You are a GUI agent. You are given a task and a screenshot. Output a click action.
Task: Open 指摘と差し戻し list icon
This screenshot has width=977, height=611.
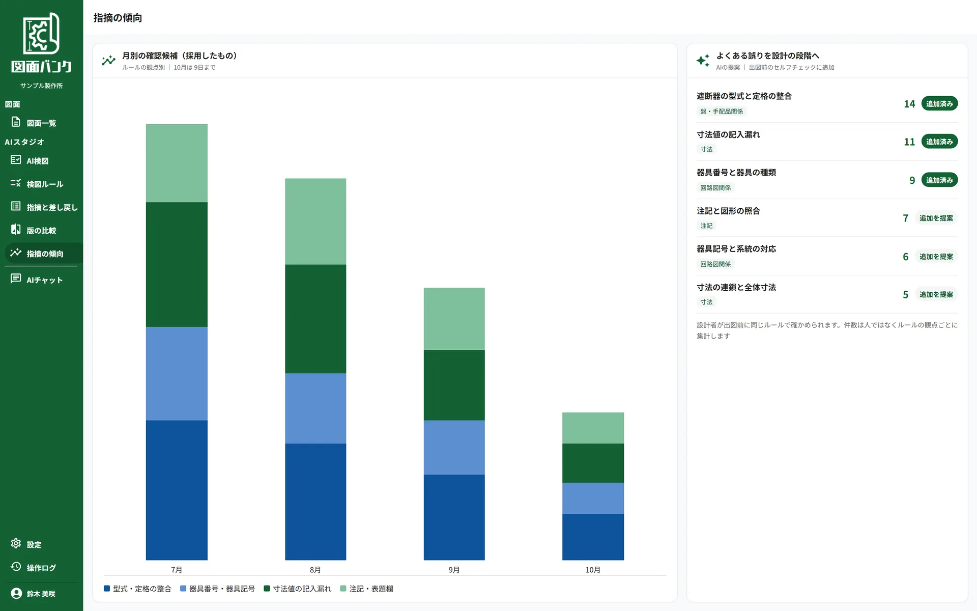point(16,206)
